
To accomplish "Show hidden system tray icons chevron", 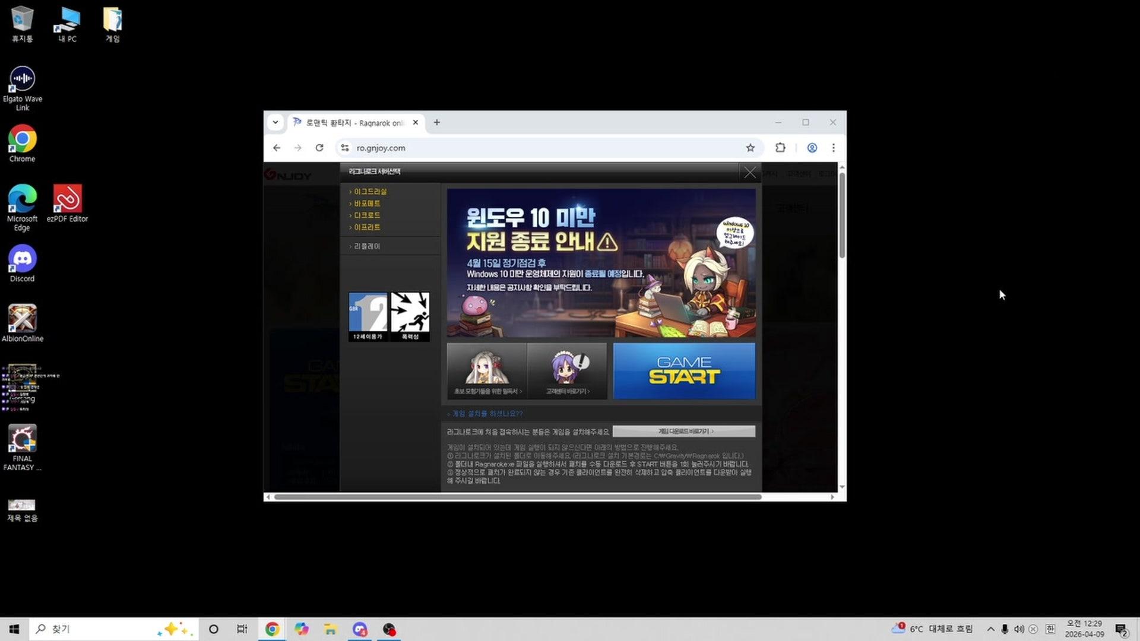I will click(990, 629).
